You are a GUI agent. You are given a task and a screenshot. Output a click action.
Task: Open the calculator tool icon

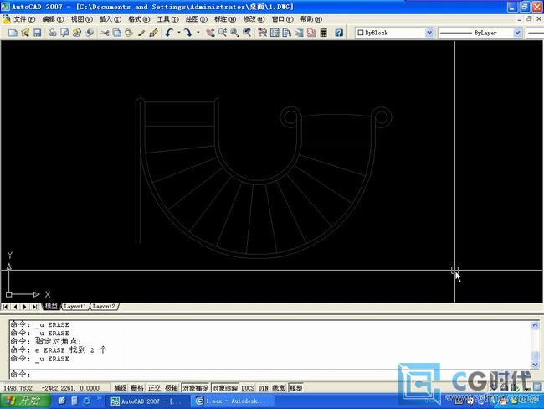click(324, 33)
